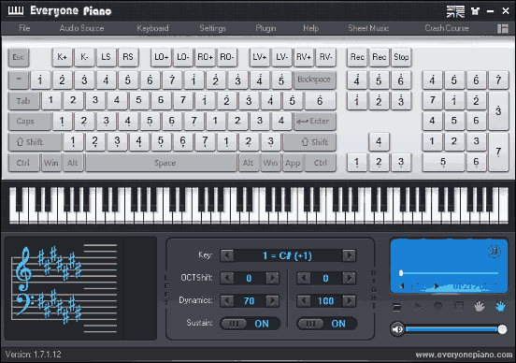This screenshot has height=363, width=516.
Task: Toggle the gray left-hand icon
Action: 480,307
